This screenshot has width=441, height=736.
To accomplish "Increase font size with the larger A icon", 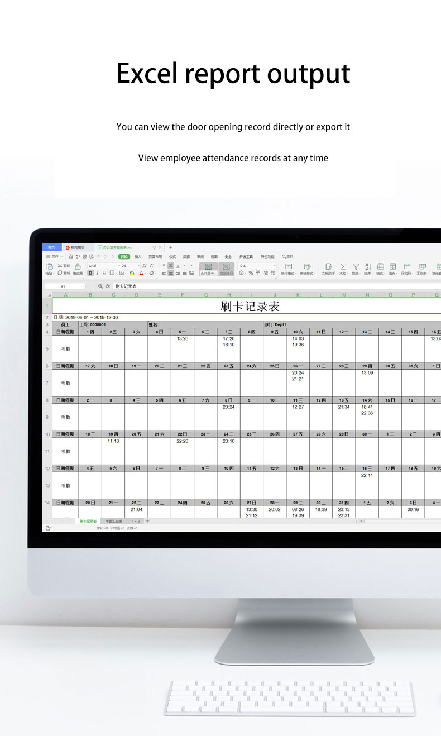I will point(145,266).
